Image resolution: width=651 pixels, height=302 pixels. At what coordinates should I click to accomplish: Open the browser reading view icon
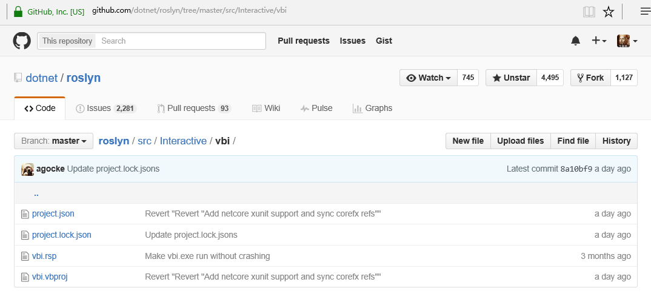coord(589,12)
